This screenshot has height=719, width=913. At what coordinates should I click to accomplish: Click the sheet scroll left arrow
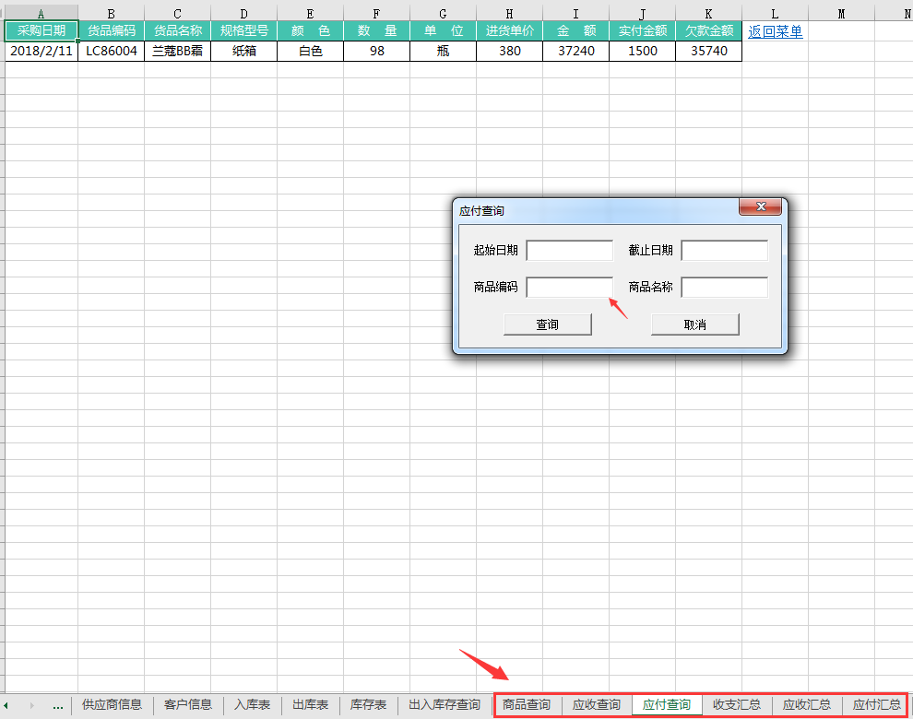[x=6, y=705]
